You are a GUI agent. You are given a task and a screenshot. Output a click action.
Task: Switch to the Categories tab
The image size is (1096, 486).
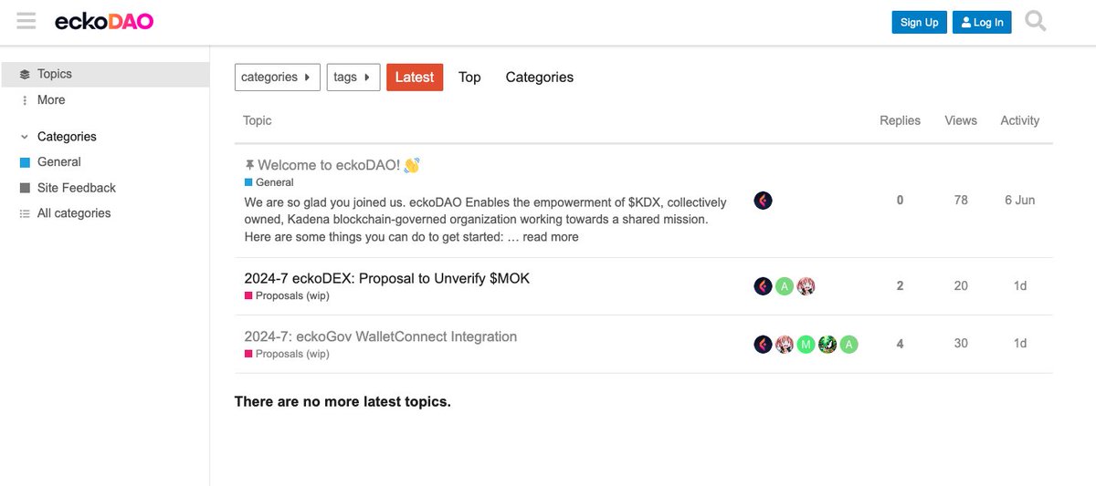point(540,78)
